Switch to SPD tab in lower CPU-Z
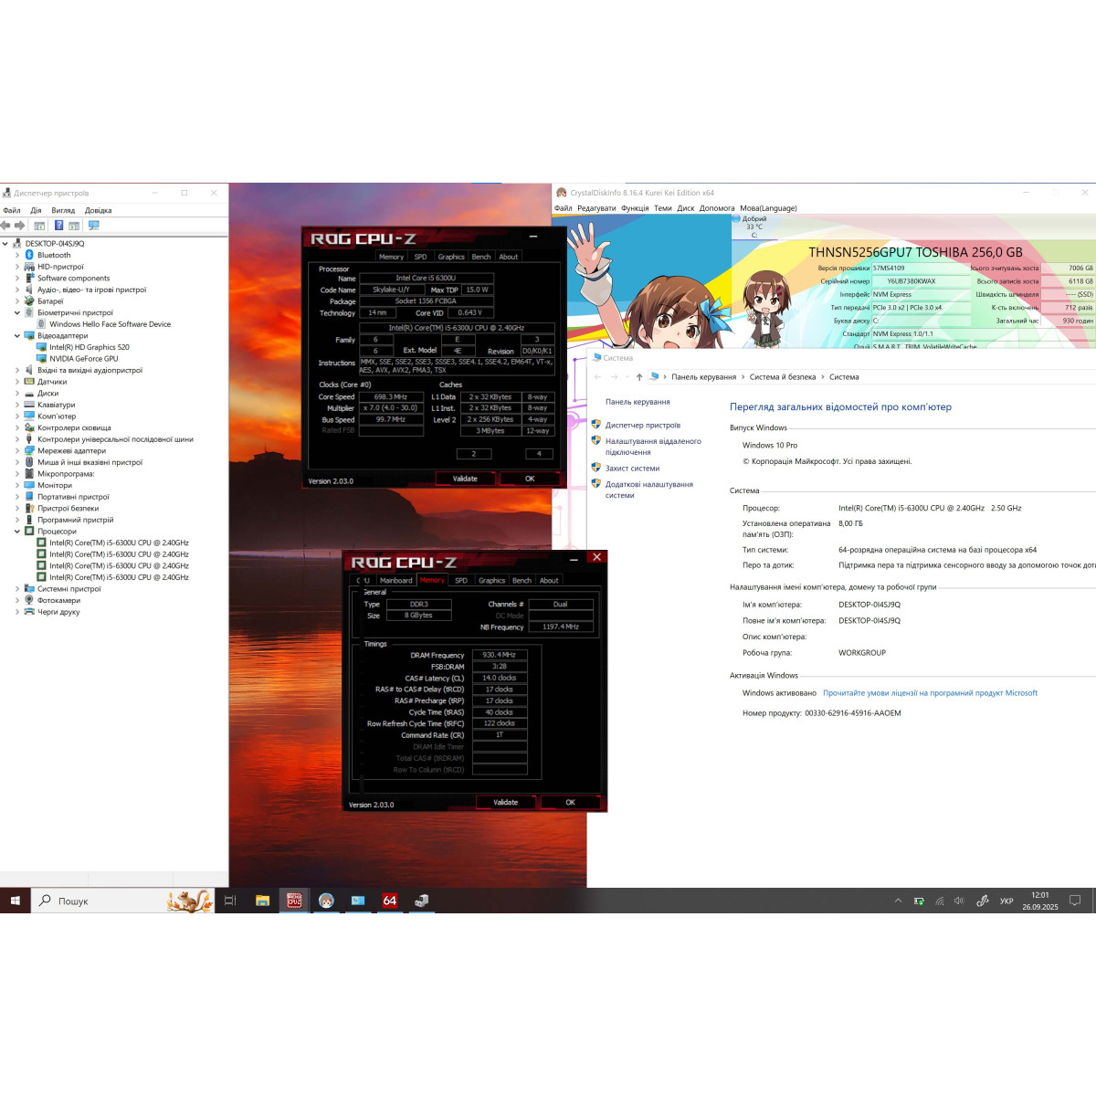Viewport: 1096px width, 1096px height. click(461, 580)
